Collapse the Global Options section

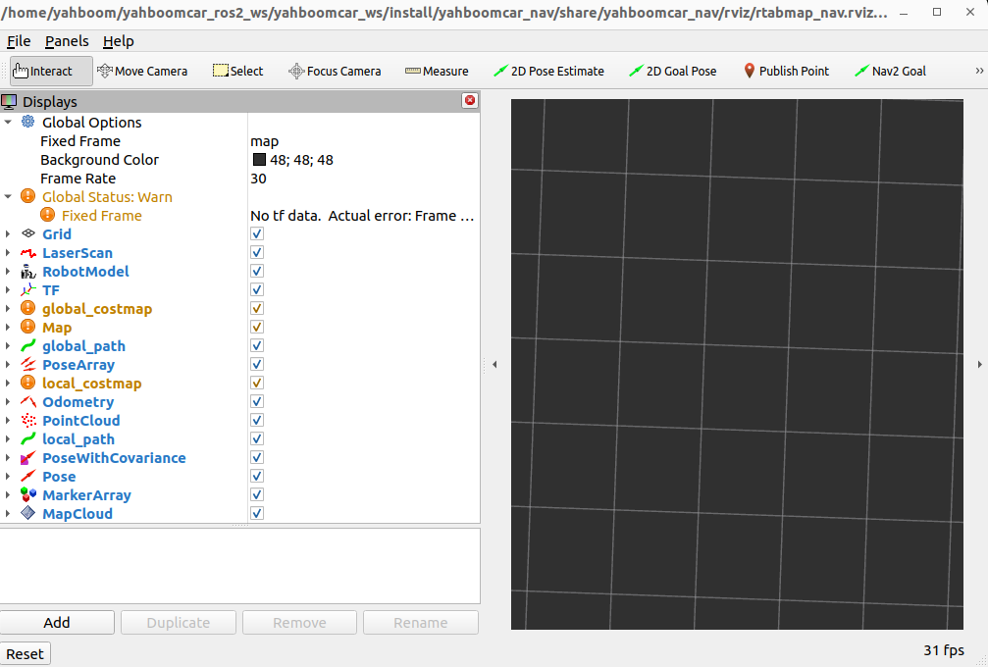coord(9,123)
